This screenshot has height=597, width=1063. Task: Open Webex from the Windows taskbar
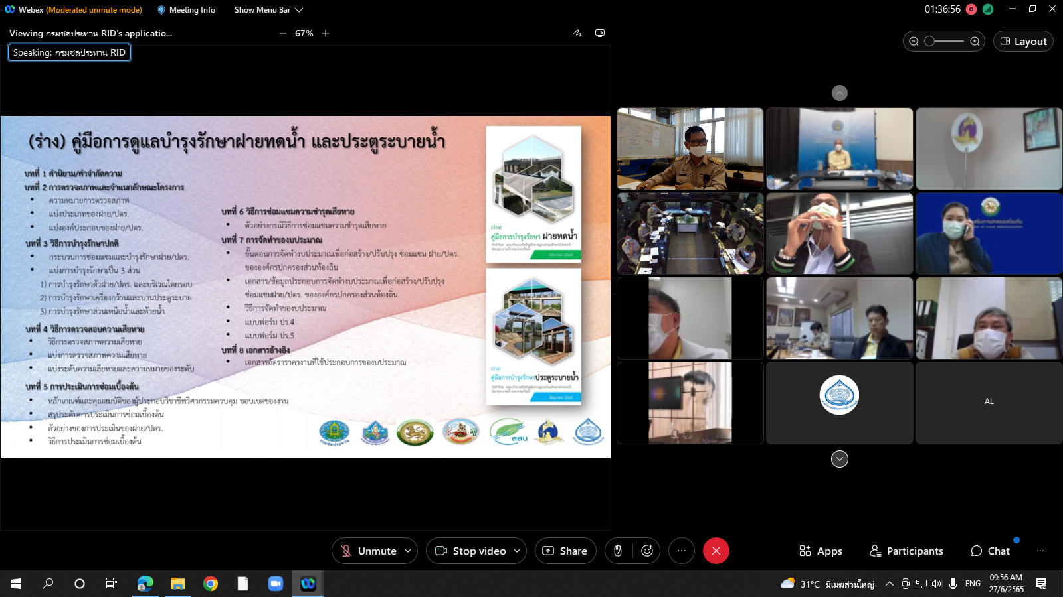[x=308, y=584]
